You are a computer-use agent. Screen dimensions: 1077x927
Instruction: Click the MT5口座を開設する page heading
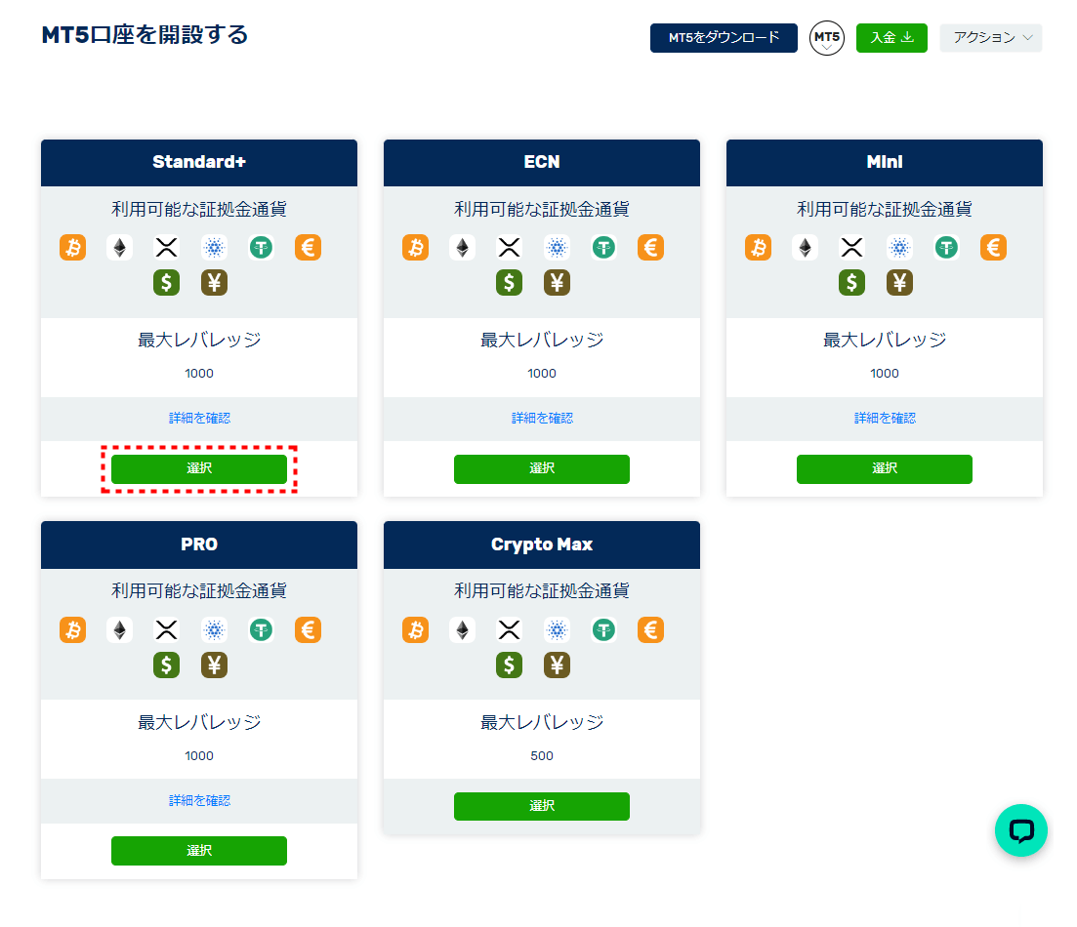click(145, 35)
